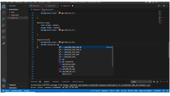Clear the output panel
Image resolution: width=170 pixels, height=96 pixels.
click(x=154, y=82)
